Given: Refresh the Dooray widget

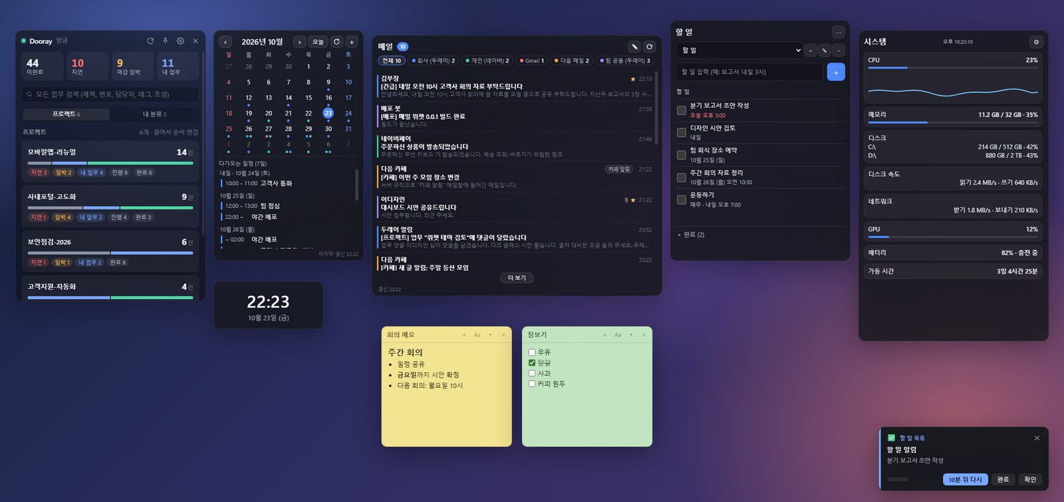Looking at the screenshot, I should [150, 41].
